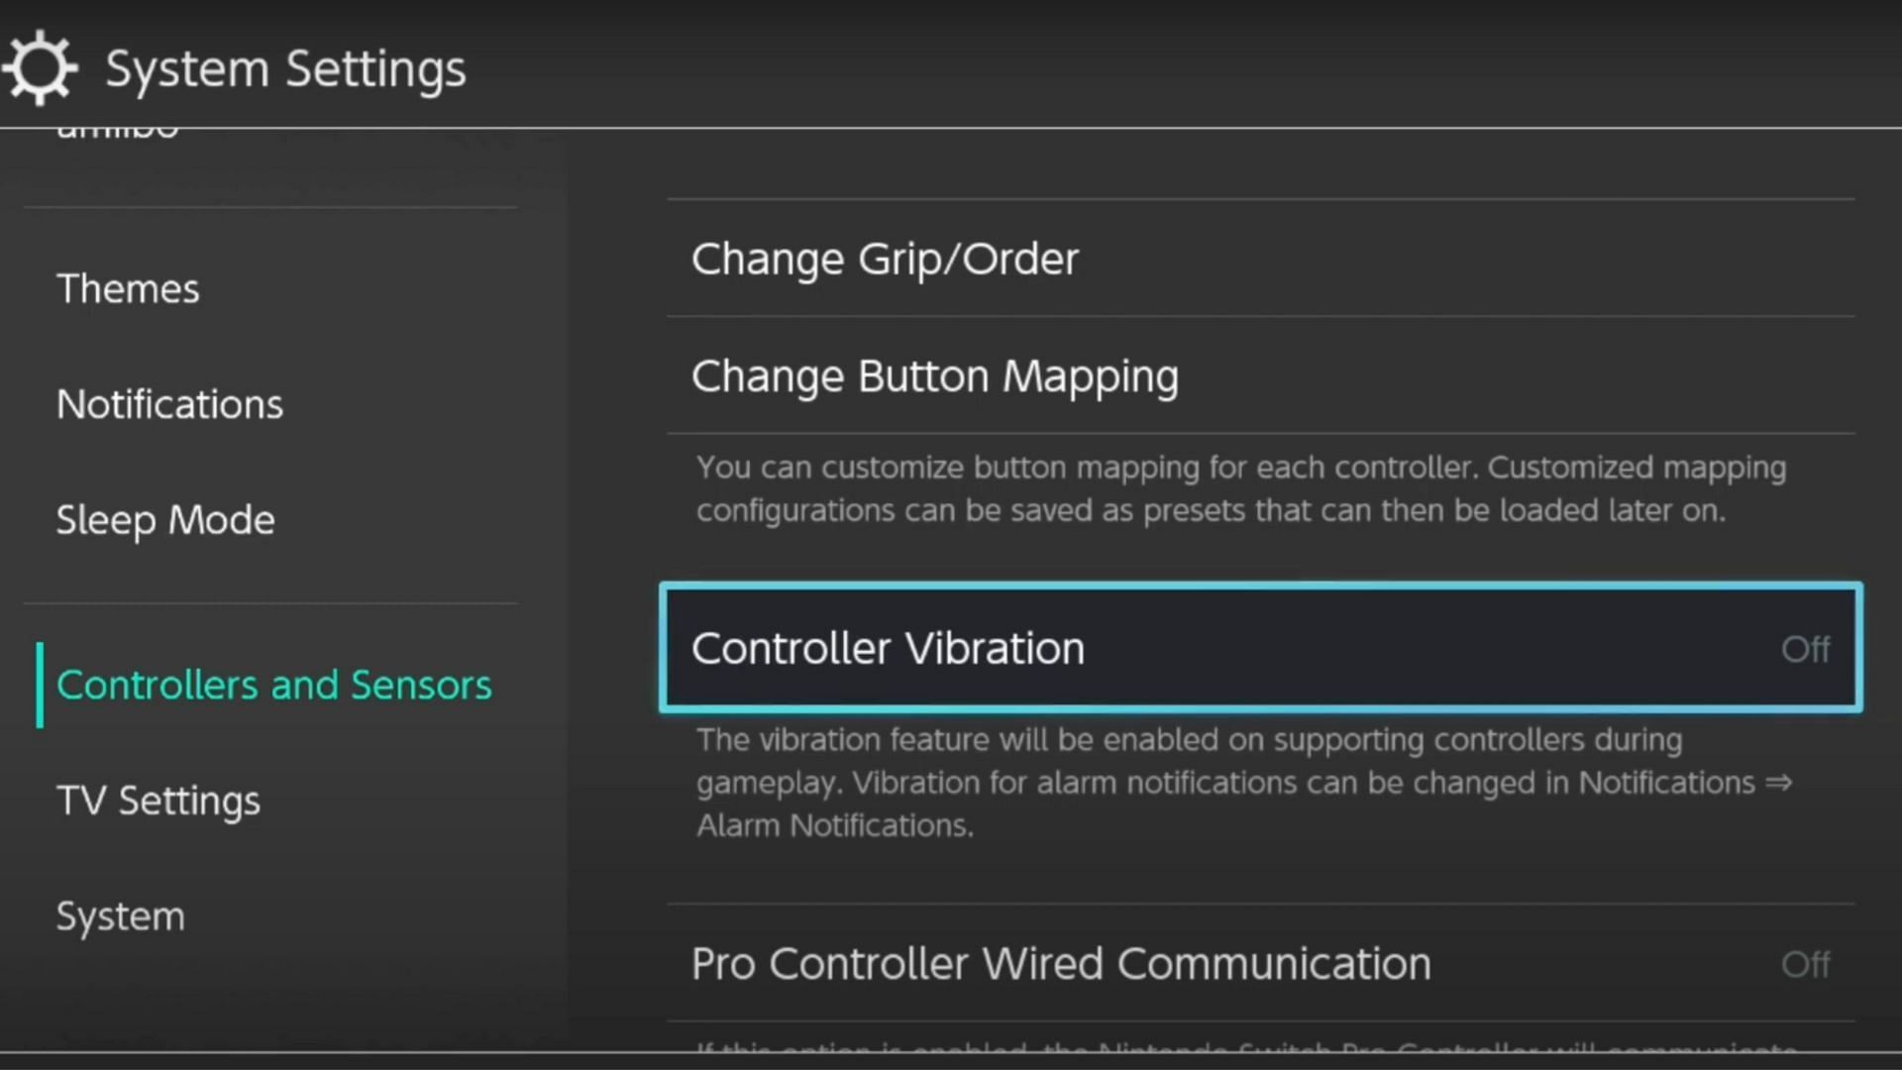Open the System Settings gear icon
This screenshot has width=1902, height=1070.
tap(40, 68)
